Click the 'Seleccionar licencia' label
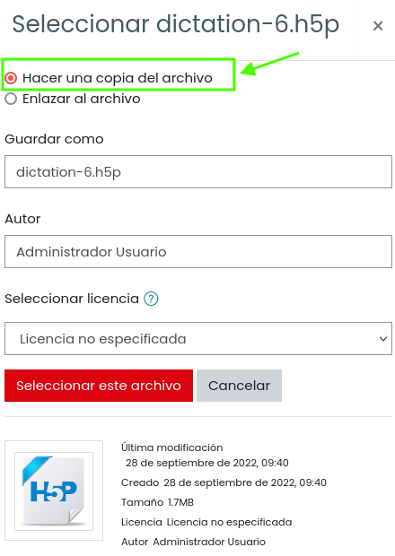This screenshot has height=556, width=395. (72, 299)
